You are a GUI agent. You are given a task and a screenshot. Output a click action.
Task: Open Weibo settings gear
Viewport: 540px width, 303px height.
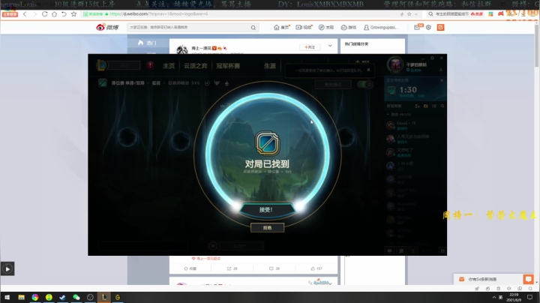click(x=428, y=27)
